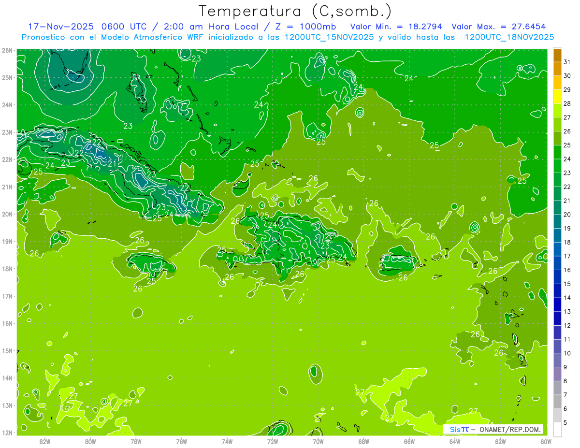The width and height of the screenshot is (580, 448).
Task: Click the latitude axis label "12N"
Action: [7, 433]
